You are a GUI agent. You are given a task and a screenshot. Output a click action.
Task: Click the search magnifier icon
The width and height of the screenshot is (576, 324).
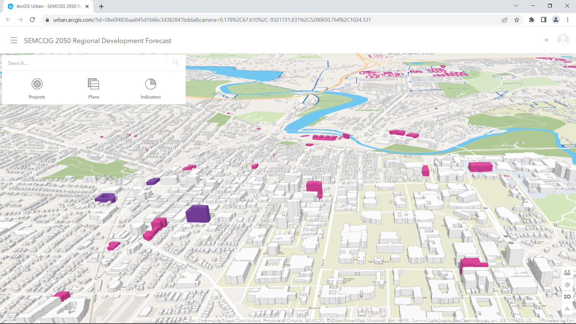point(176,63)
